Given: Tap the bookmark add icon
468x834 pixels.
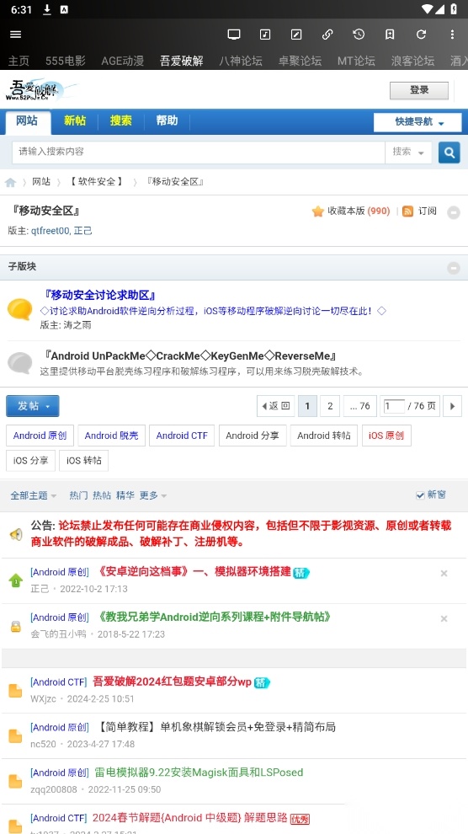Looking at the screenshot, I should click(x=390, y=34).
